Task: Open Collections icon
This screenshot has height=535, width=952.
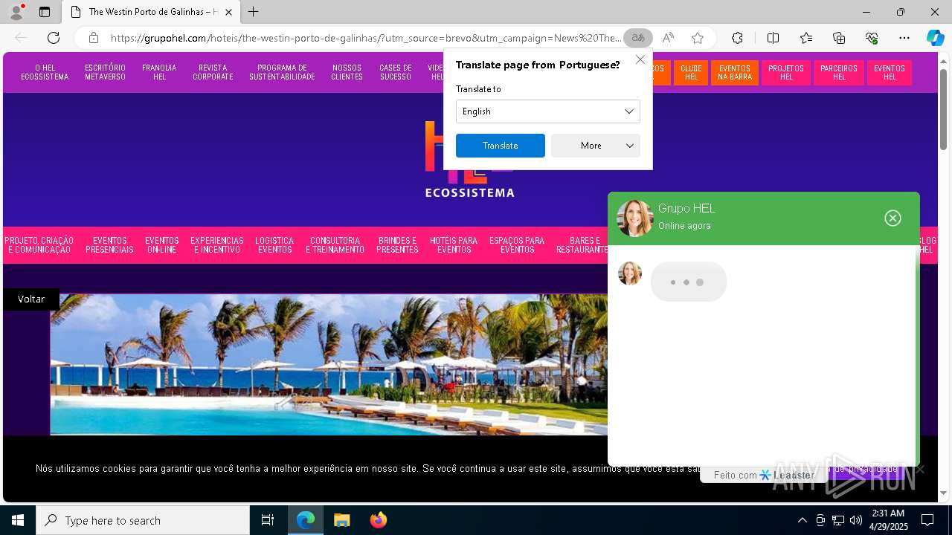Action: click(x=839, y=38)
